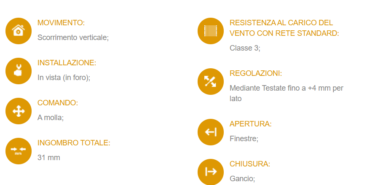Screen dimensions: 383x185
Task: Click the right arrow Chiusura icon
Action: [x=211, y=172]
